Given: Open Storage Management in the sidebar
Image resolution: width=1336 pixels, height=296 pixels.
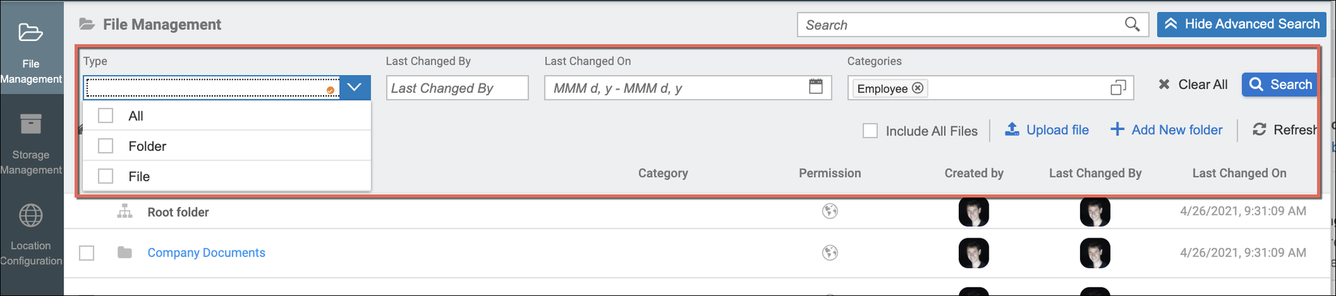Looking at the screenshot, I should (x=31, y=124).
